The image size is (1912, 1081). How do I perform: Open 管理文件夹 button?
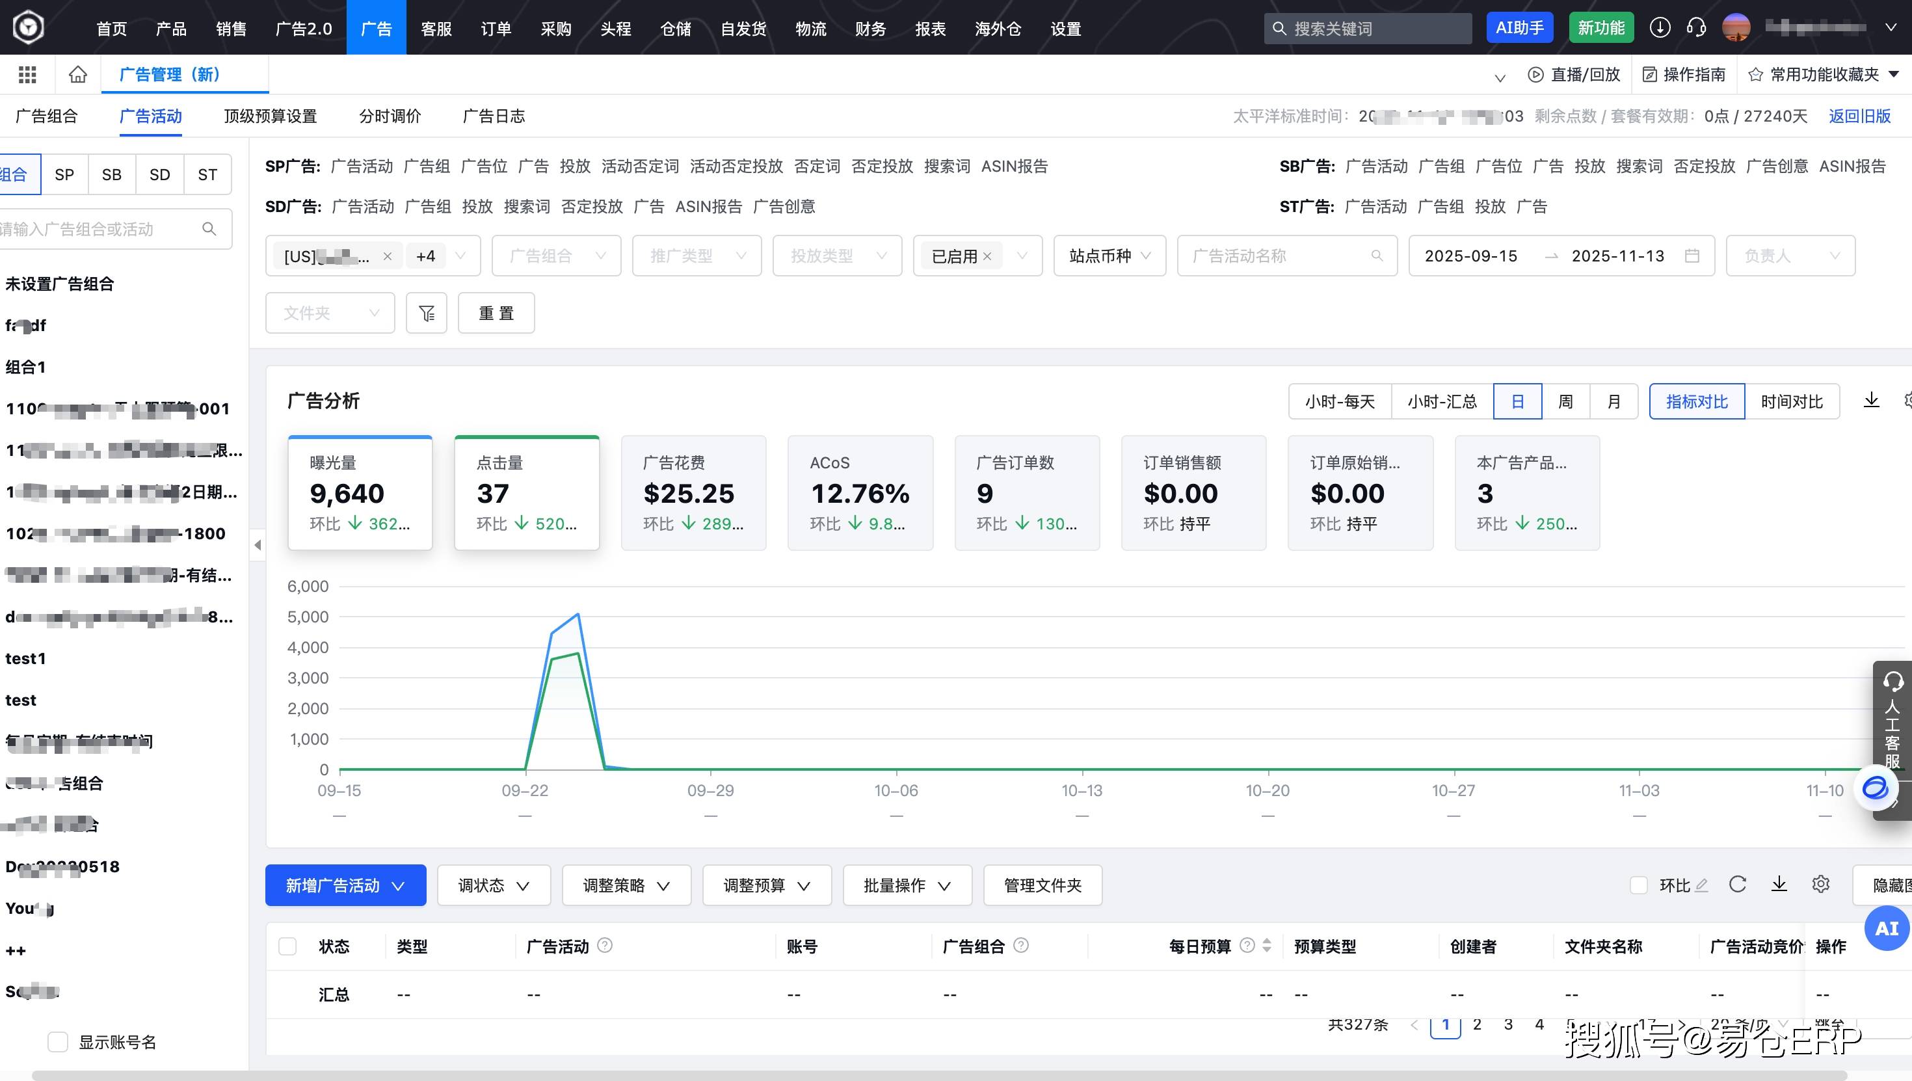[1042, 885]
